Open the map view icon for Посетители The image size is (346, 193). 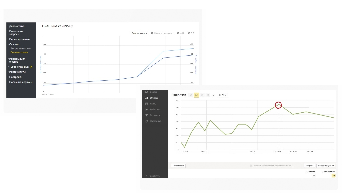(213, 95)
